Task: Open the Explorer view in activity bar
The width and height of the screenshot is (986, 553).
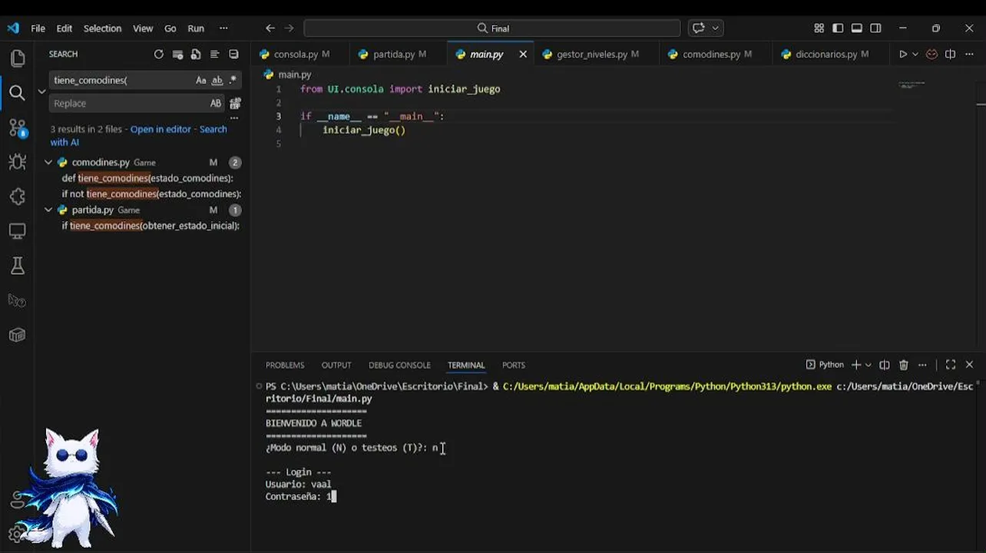Action: (17, 58)
